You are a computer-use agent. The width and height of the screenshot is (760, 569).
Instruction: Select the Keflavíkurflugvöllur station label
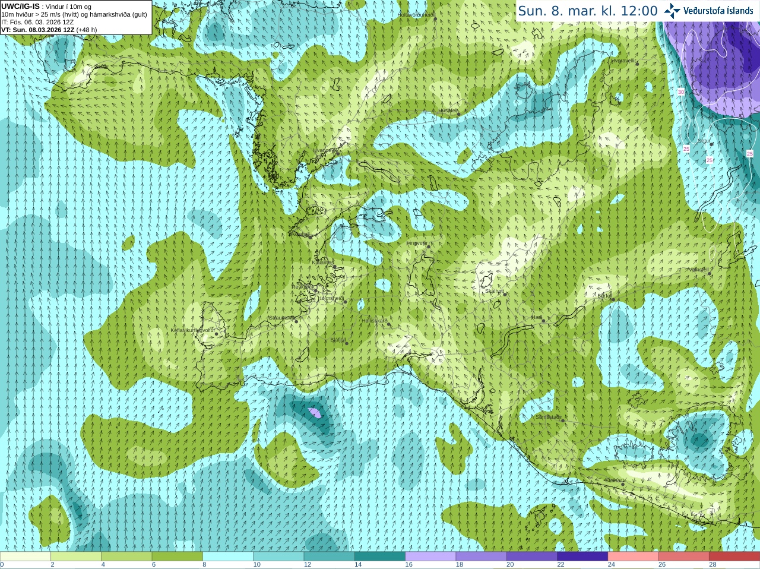[193, 330]
